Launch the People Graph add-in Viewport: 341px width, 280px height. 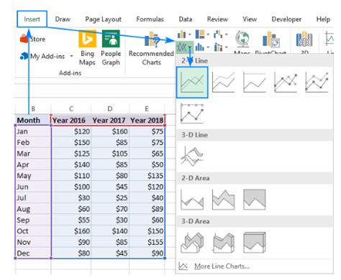[x=111, y=48]
